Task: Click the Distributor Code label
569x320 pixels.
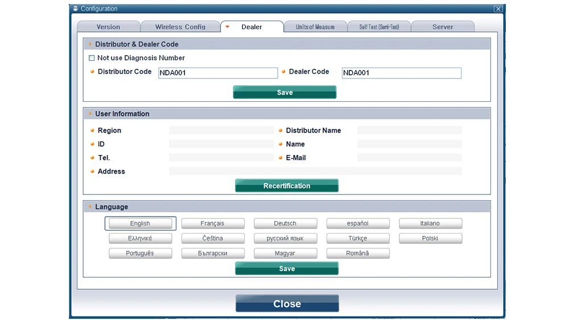Action: coord(125,72)
